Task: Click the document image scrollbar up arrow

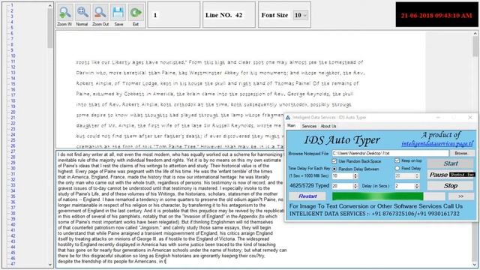Action: click(475, 33)
